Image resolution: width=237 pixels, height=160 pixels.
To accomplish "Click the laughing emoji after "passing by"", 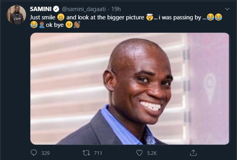I will pyautogui.click(x=210, y=17).
